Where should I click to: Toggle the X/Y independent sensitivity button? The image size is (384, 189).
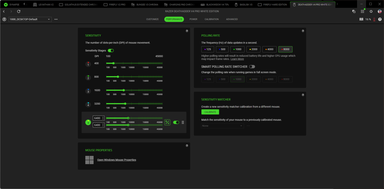pyautogui.click(x=167, y=122)
